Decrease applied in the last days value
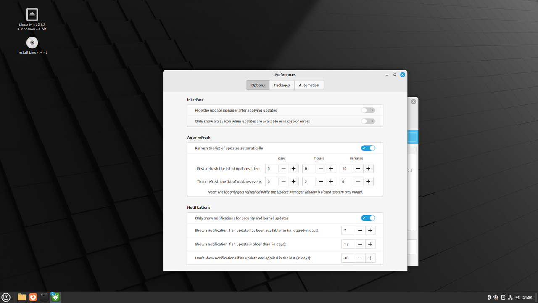 [x=360, y=258]
